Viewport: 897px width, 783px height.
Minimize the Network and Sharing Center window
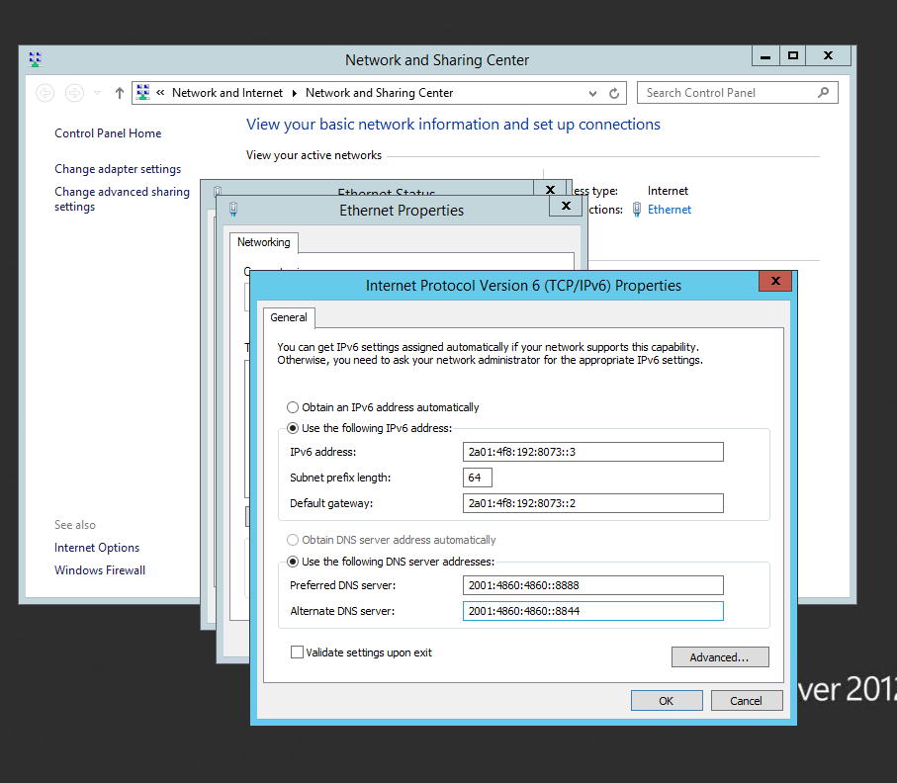pos(765,56)
